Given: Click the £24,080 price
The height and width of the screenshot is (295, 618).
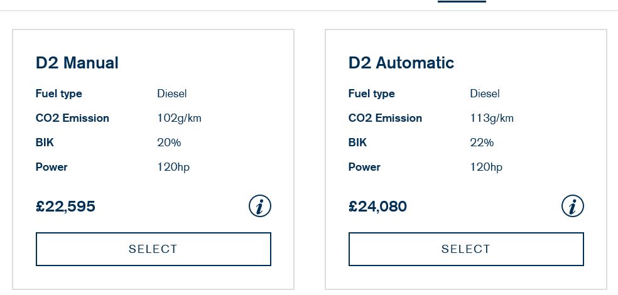Looking at the screenshot, I should [x=377, y=206].
